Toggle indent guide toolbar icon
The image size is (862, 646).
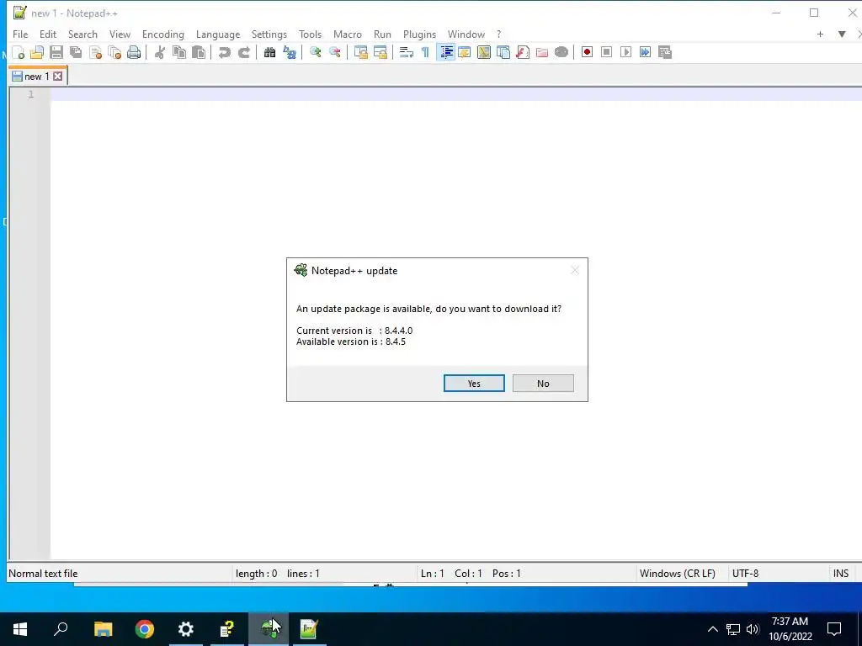point(446,53)
